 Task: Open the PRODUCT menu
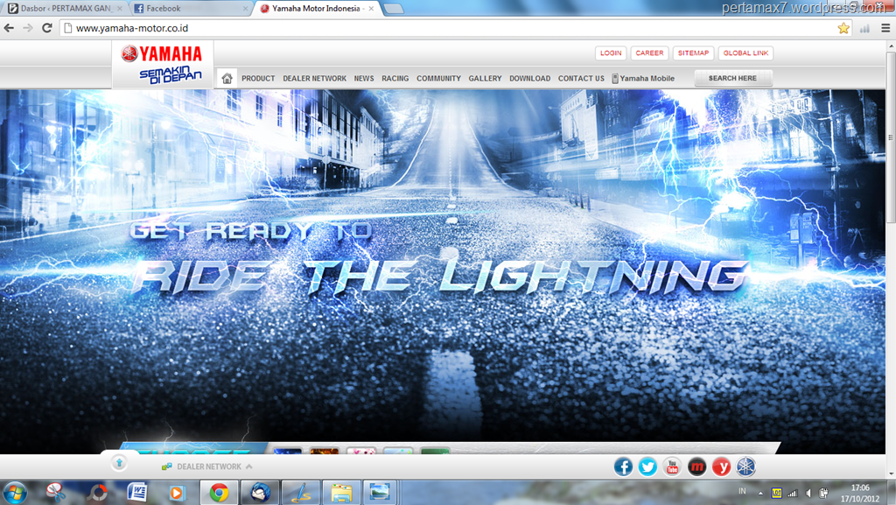[x=258, y=79]
